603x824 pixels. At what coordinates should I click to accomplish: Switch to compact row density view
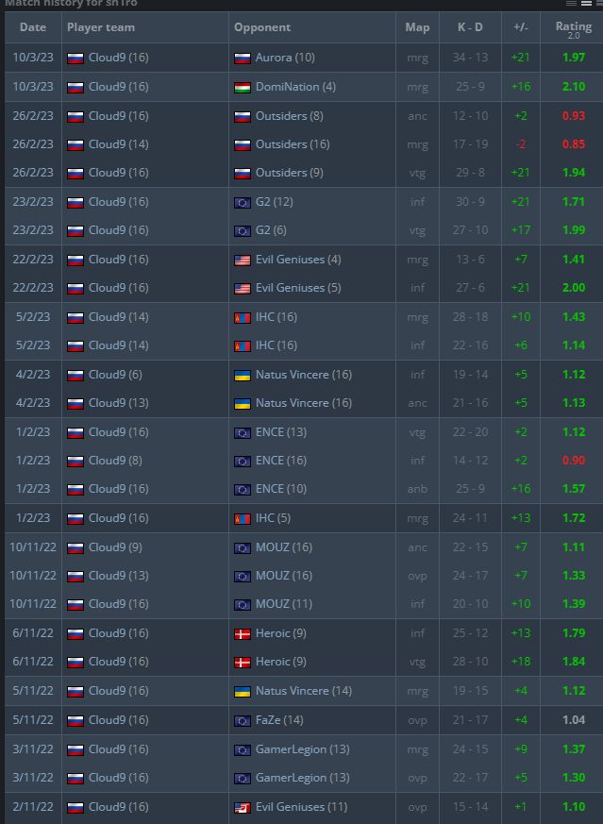(x=572, y=3)
